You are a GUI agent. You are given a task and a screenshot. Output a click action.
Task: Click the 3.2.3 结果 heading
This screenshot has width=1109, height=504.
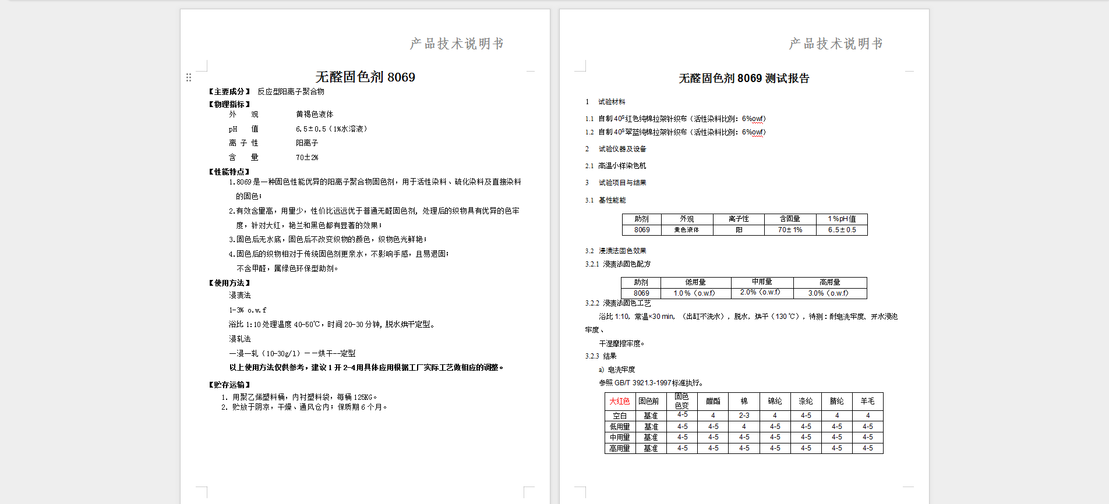click(x=601, y=356)
